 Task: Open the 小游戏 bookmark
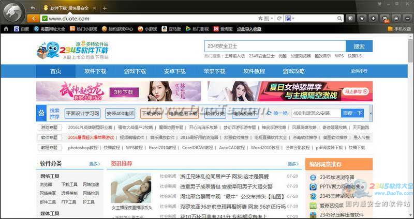147,29
